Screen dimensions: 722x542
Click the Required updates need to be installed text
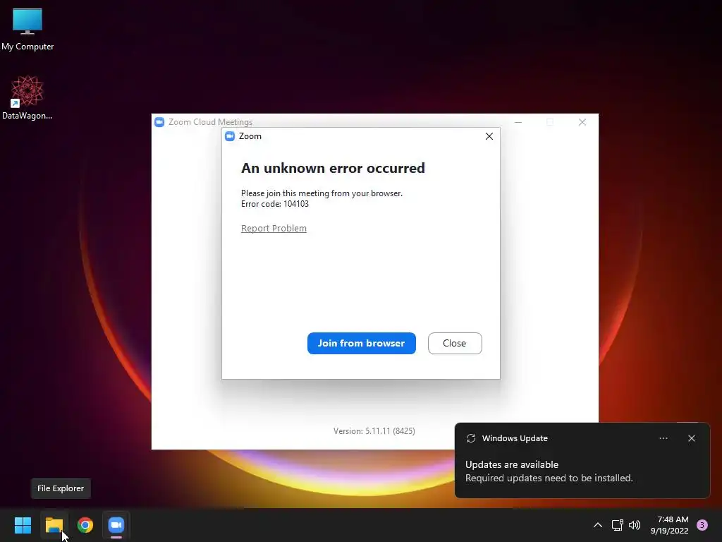[549, 478]
